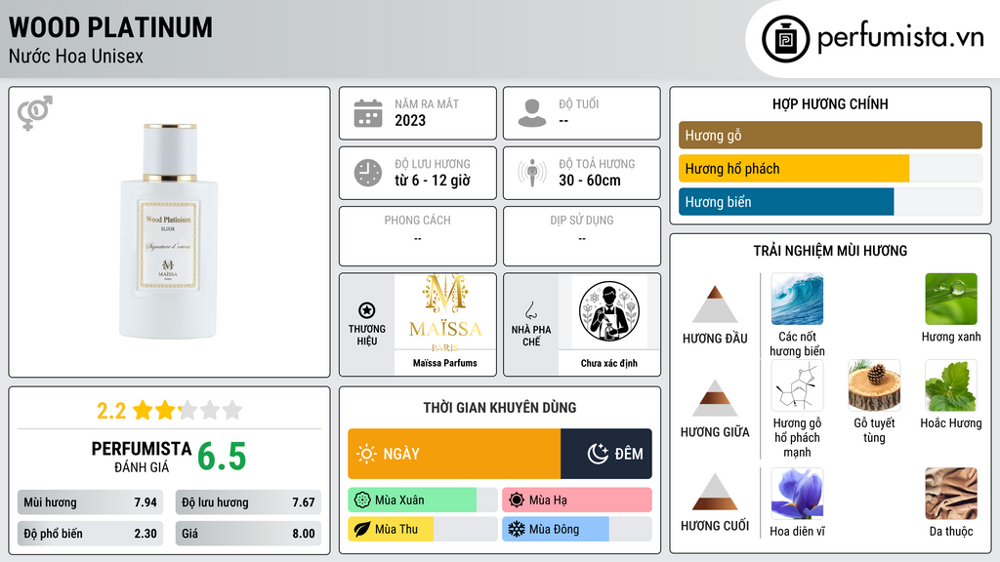
Task: Click the Hương hổ phách accord bar
Action: tap(830, 169)
